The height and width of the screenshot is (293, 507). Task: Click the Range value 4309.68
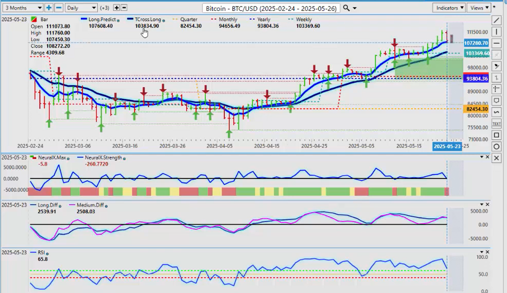pyautogui.click(x=55, y=53)
